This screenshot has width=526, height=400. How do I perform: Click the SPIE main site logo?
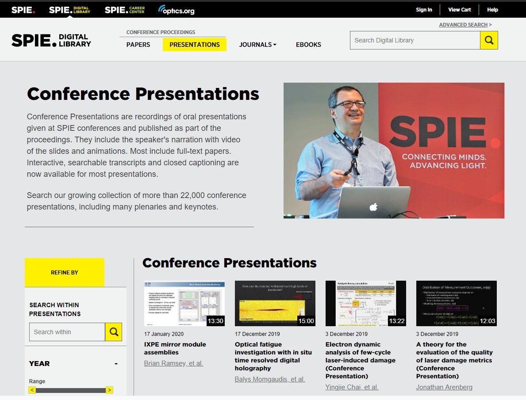pyautogui.click(x=23, y=10)
